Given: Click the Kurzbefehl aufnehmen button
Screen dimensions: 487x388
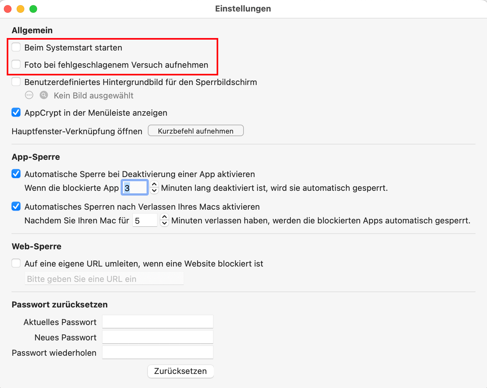Looking at the screenshot, I should coord(196,131).
